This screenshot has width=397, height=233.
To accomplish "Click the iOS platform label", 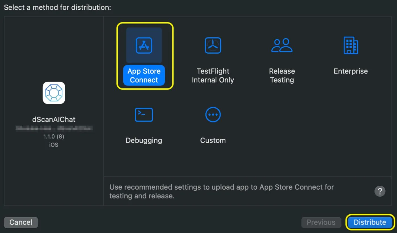I will 54,145.
